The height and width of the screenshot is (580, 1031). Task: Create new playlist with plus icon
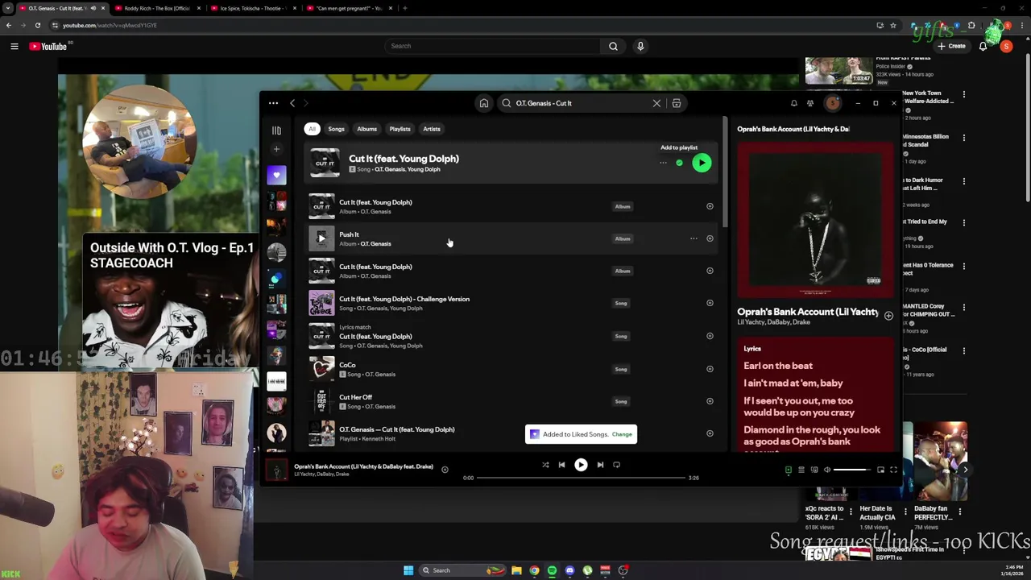tap(276, 149)
